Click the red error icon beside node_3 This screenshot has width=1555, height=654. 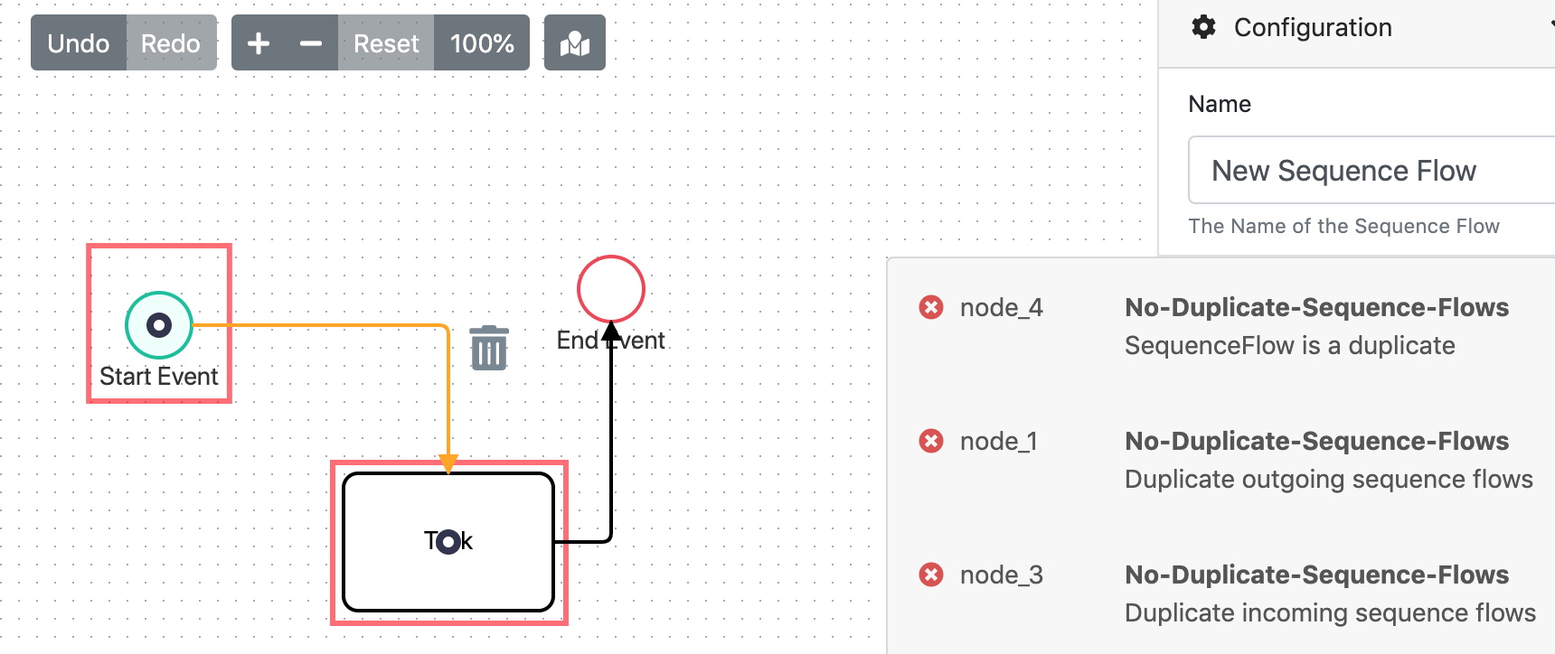point(930,575)
